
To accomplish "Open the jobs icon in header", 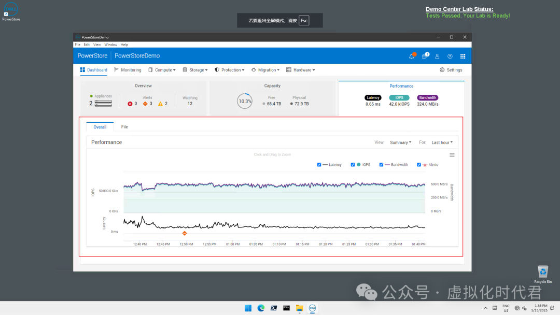I will point(425,56).
